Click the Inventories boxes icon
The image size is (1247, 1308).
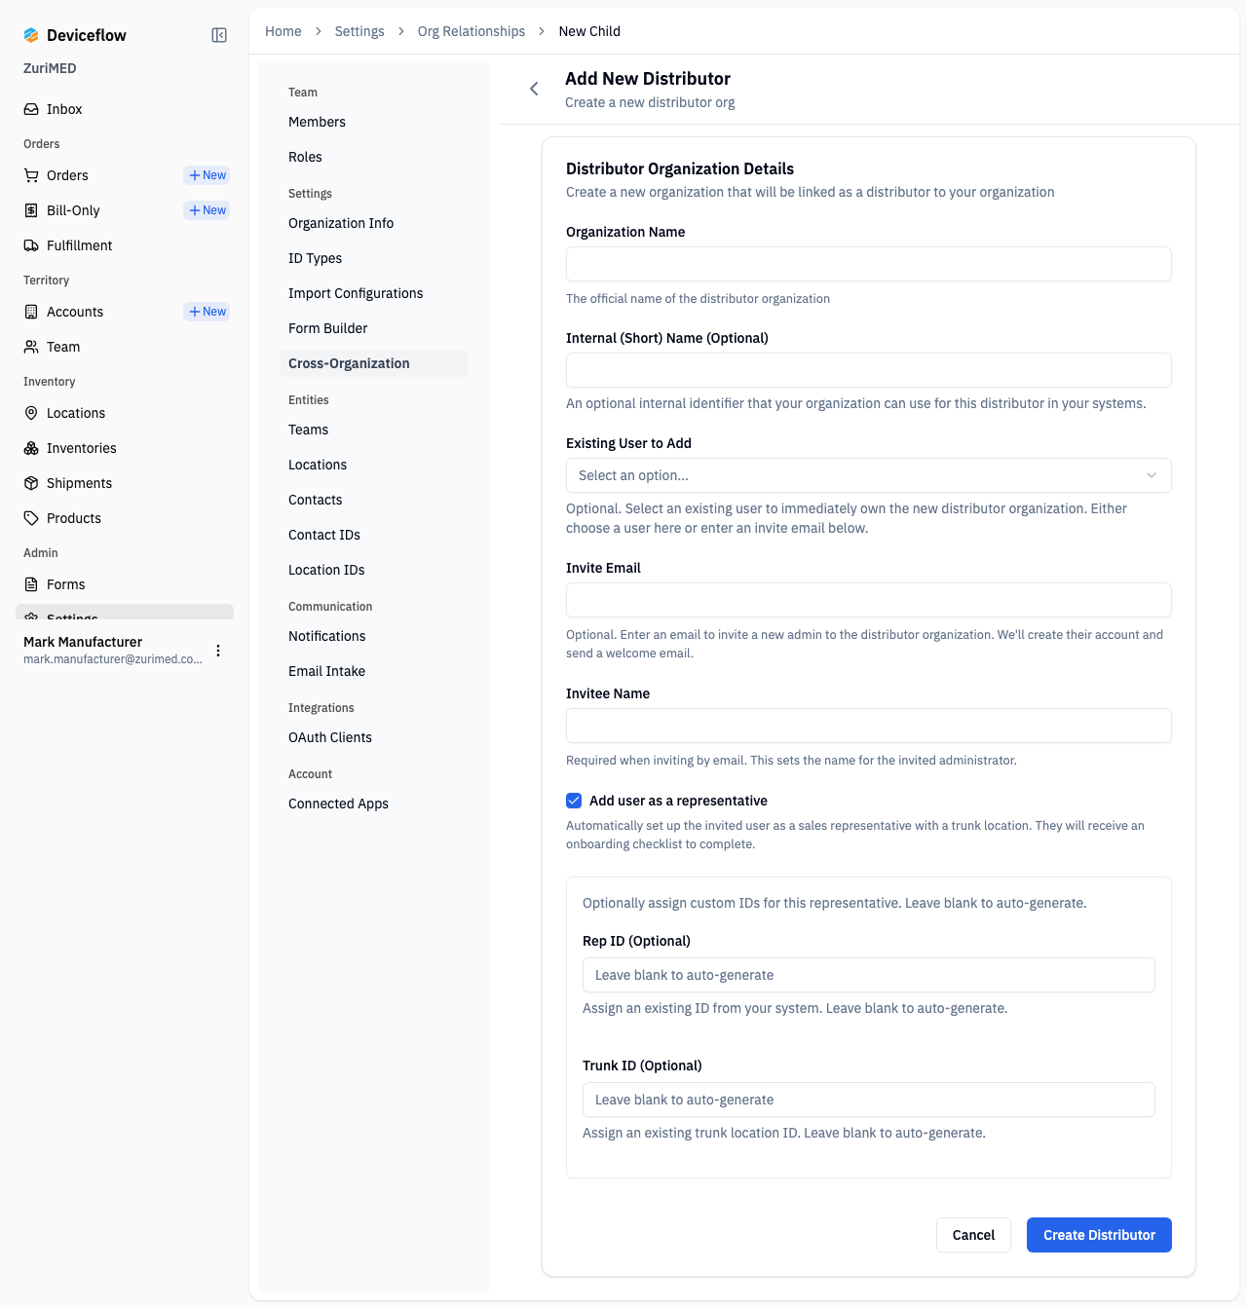pyautogui.click(x=31, y=448)
